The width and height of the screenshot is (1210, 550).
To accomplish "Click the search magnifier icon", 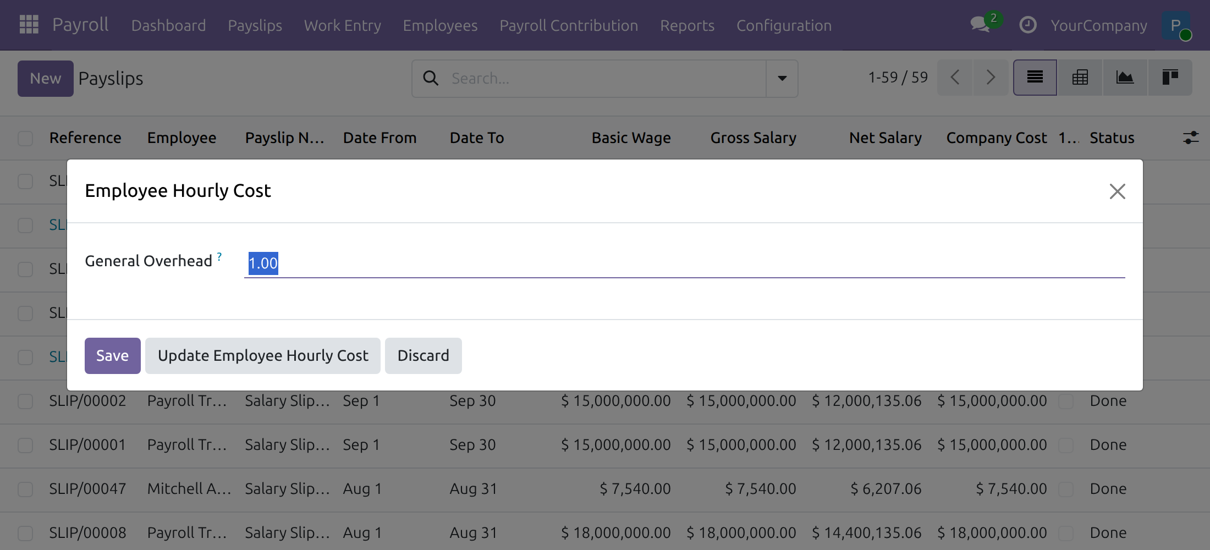I will (431, 78).
